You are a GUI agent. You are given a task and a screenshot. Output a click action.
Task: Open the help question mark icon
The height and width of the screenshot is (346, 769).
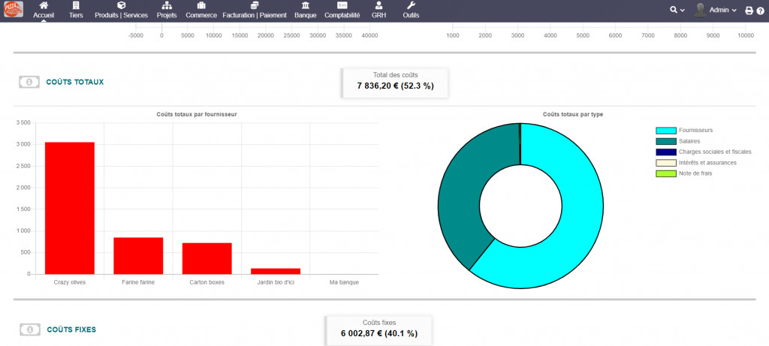coord(760,11)
